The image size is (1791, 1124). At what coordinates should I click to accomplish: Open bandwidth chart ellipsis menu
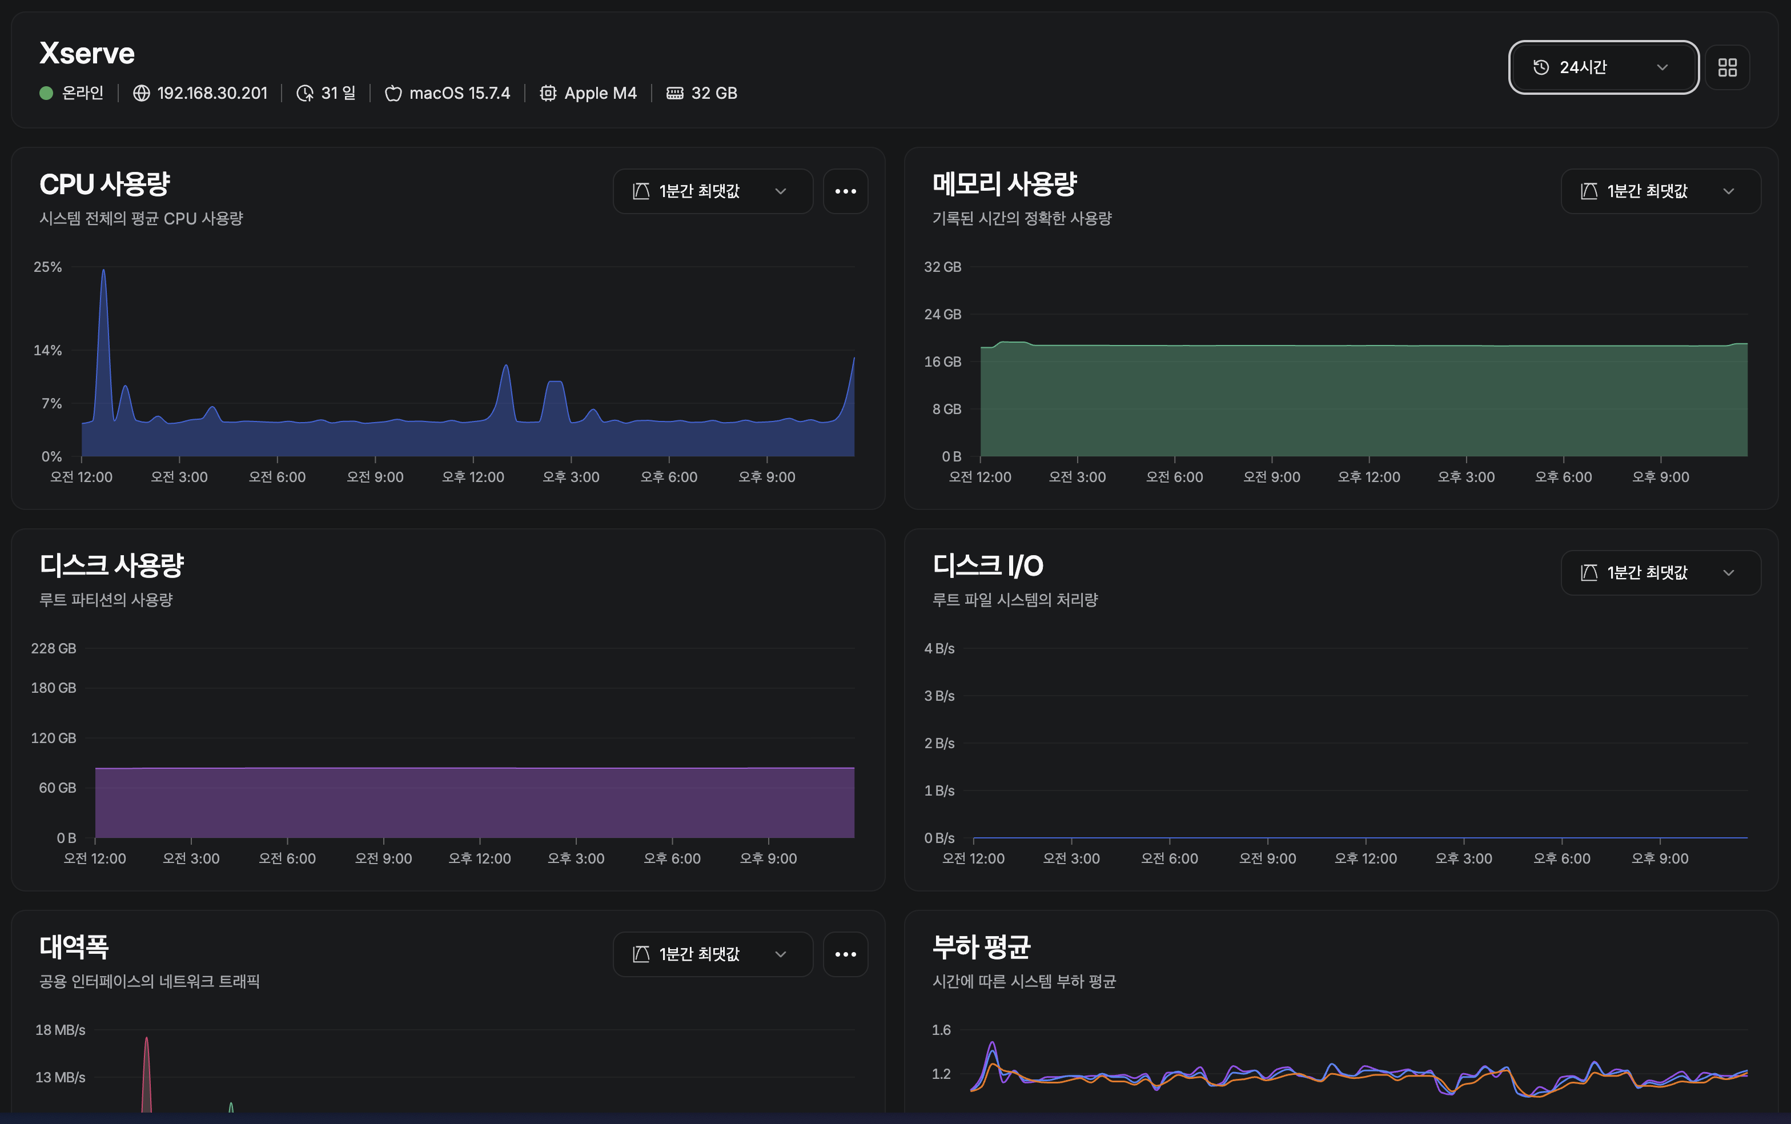pos(845,954)
